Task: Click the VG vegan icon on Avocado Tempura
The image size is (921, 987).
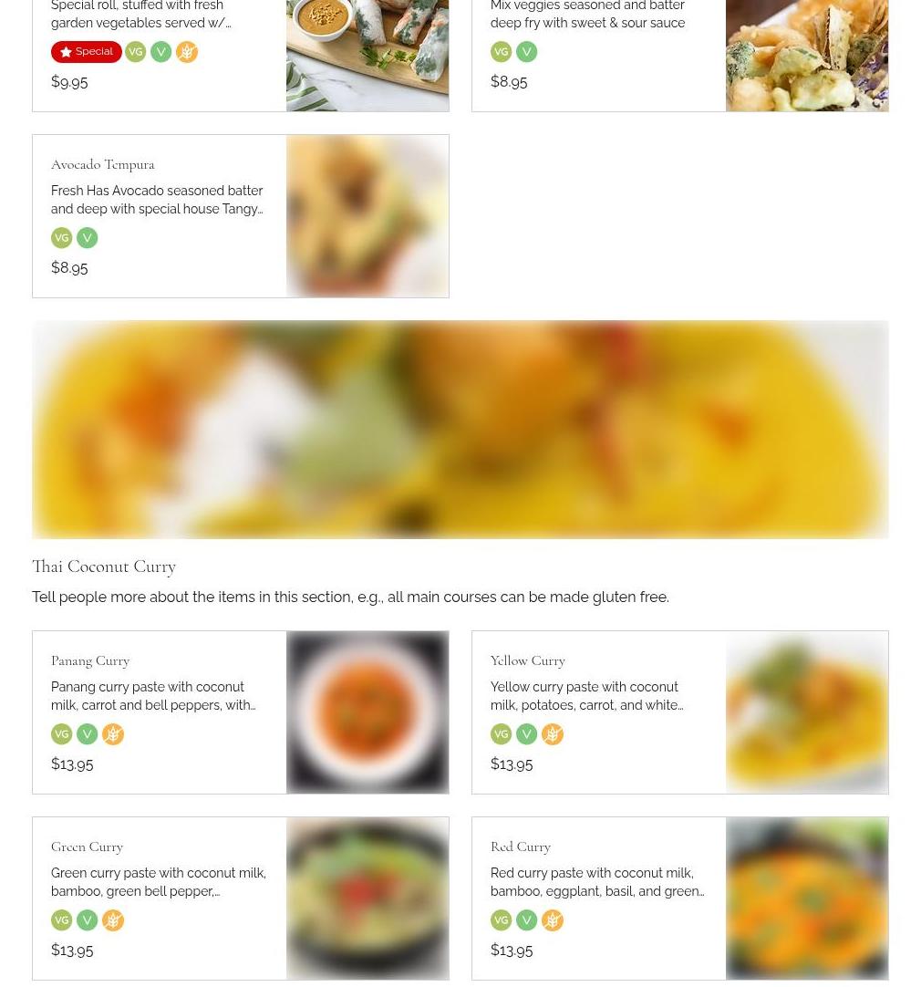Action: pos(62,238)
